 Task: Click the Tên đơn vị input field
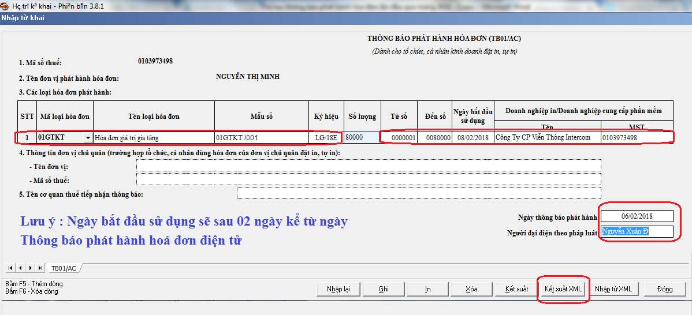[x=369, y=165]
